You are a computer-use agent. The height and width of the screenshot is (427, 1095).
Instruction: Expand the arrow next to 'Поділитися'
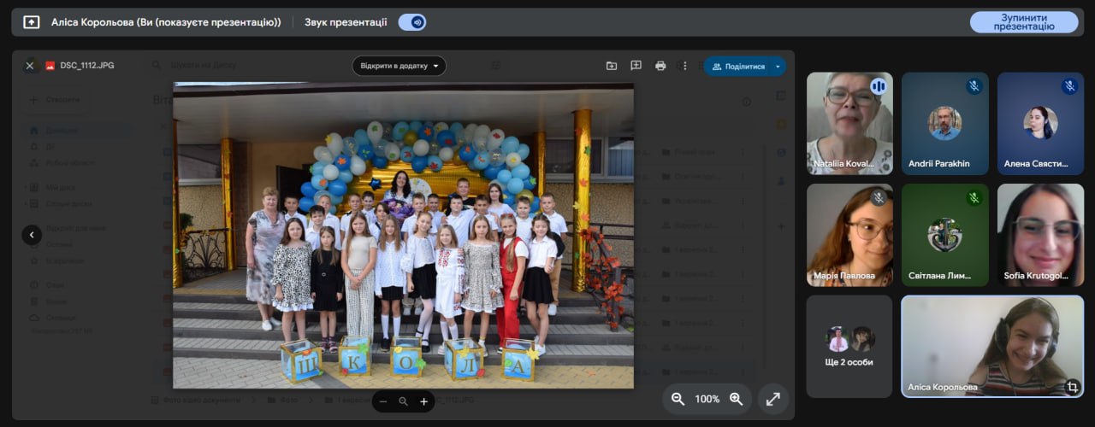tap(778, 66)
